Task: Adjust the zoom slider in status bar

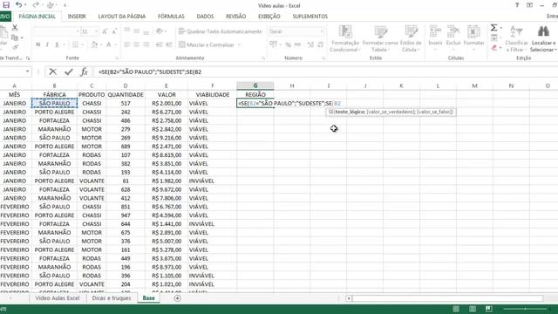Action: [x=525, y=309]
